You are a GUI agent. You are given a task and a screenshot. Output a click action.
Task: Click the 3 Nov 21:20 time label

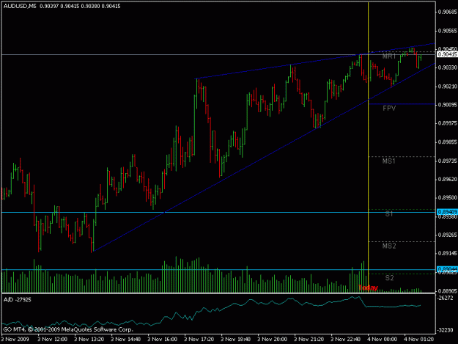[309, 340]
